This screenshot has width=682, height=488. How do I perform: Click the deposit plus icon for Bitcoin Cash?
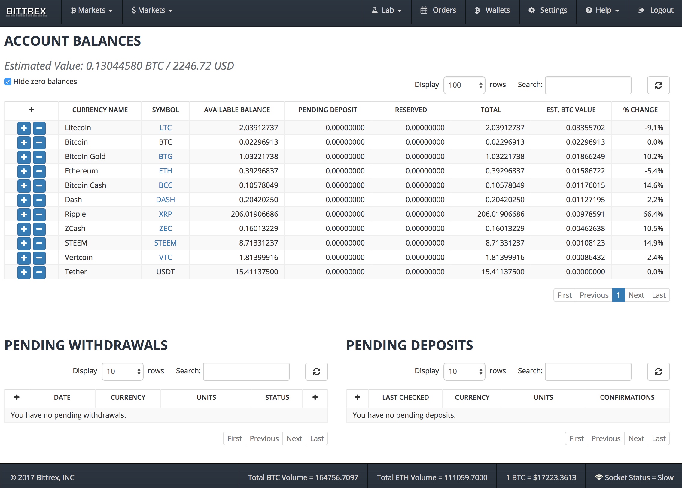(x=24, y=186)
